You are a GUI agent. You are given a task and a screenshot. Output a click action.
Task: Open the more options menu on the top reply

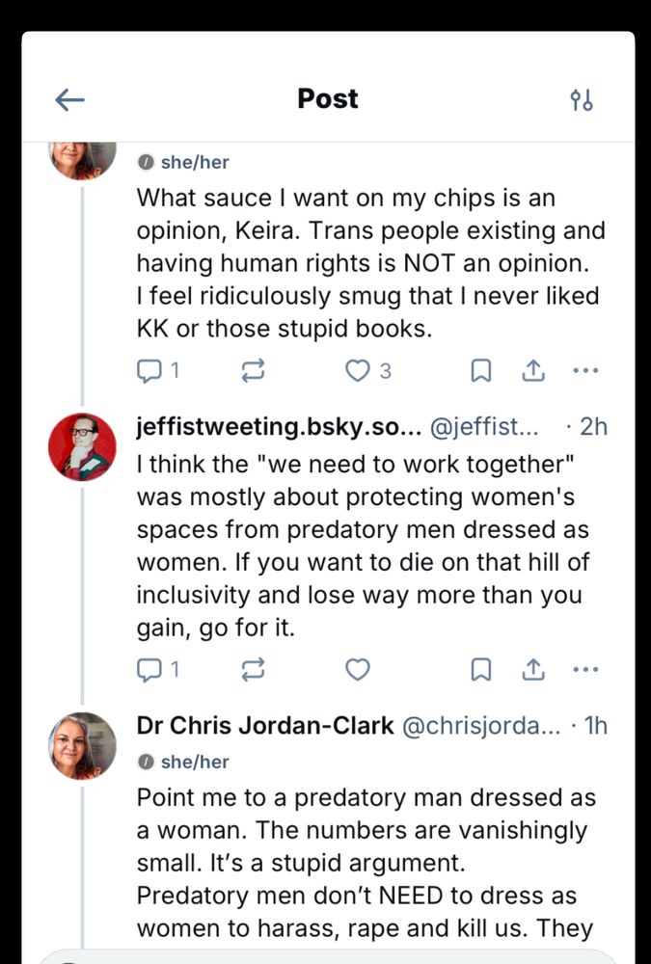pyautogui.click(x=585, y=370)
